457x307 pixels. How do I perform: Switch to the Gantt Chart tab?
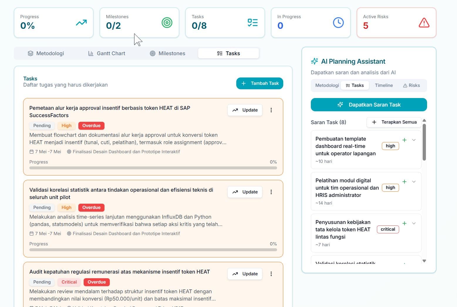[107, 53]
